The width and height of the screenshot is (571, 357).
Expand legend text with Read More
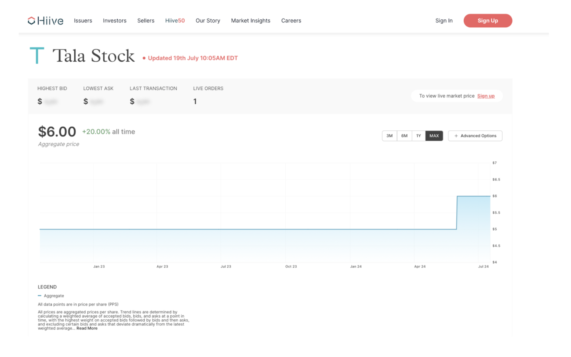click(x=87, y=328)
